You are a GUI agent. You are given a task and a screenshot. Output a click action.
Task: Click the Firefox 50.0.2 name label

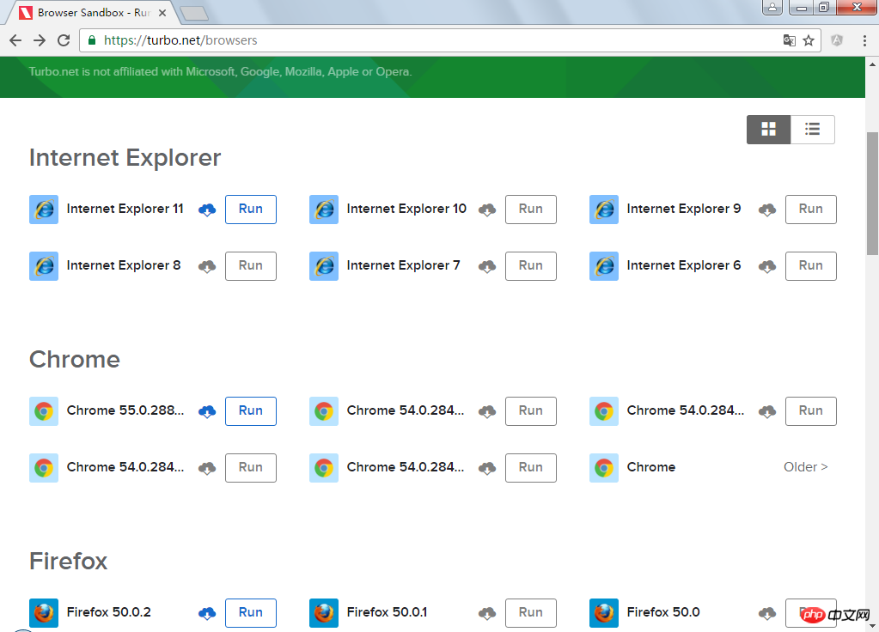[109, 612]
